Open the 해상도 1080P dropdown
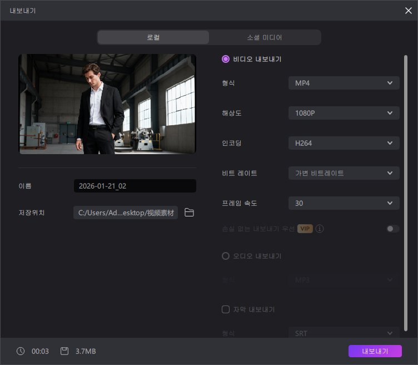The image size is (418, 365). point(344,113)
